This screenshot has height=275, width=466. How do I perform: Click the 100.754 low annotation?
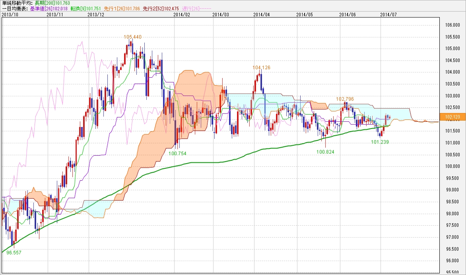[x=177, y=153]
